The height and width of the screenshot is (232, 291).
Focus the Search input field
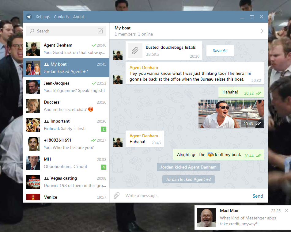[66, 31]
